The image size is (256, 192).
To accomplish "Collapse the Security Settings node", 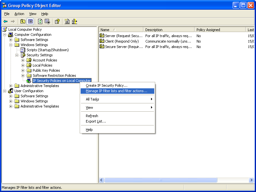I will (x=17, y=55).
